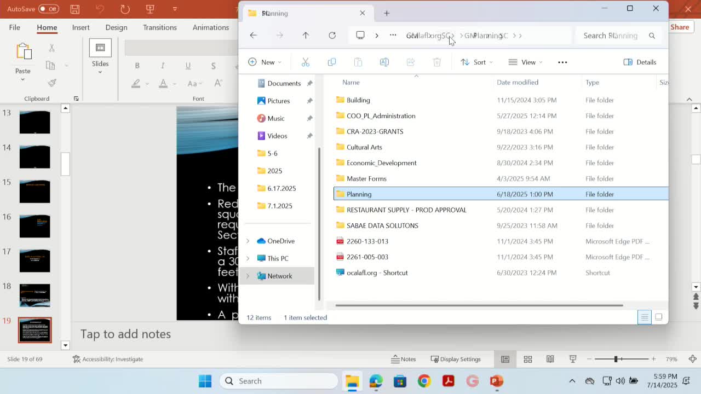The height and width of the screenshot is (394, 701).
Task: Toggle AutoSave off switch
Action: click(49, 9)
